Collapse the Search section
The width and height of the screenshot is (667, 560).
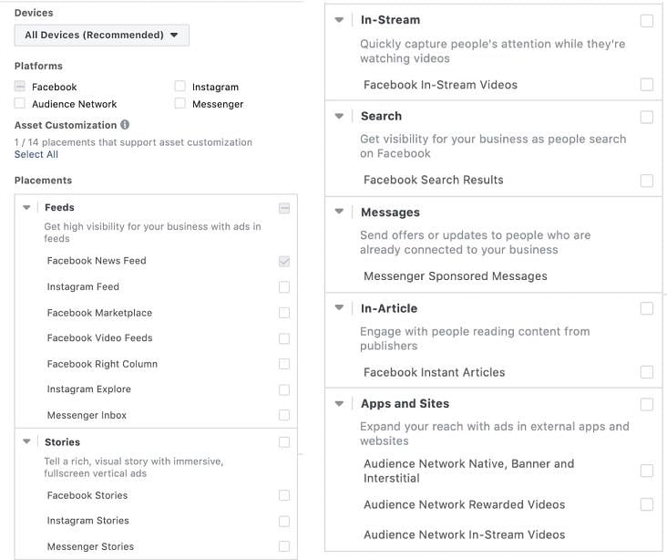tap(339, 116)
